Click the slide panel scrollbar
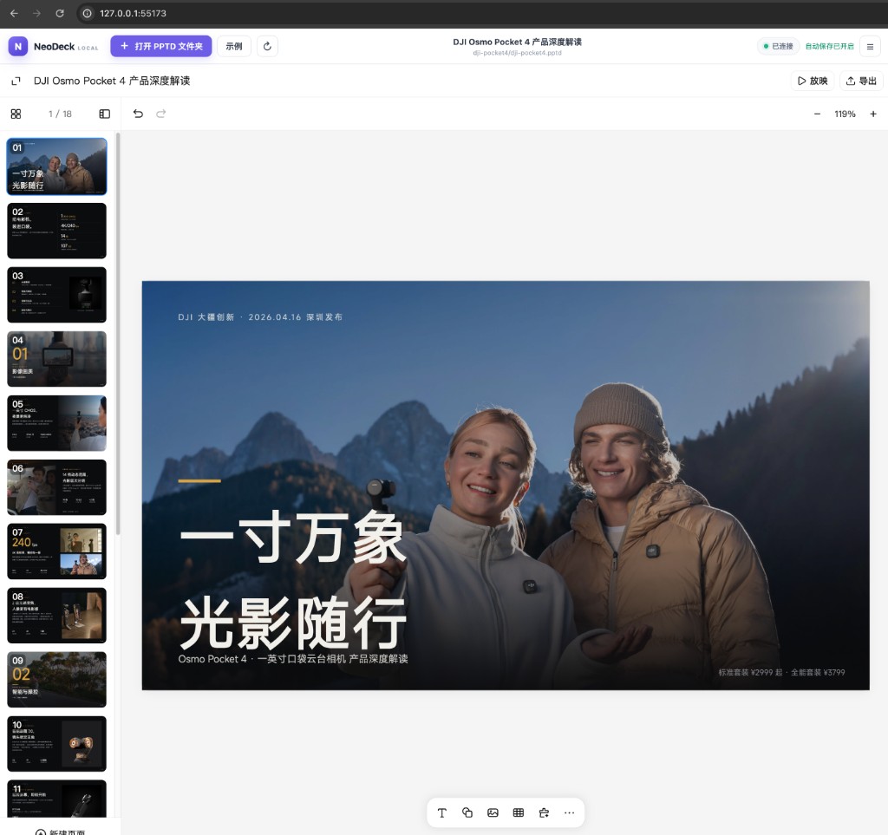The width and height of the screenshot is (888, 835). 118,334
